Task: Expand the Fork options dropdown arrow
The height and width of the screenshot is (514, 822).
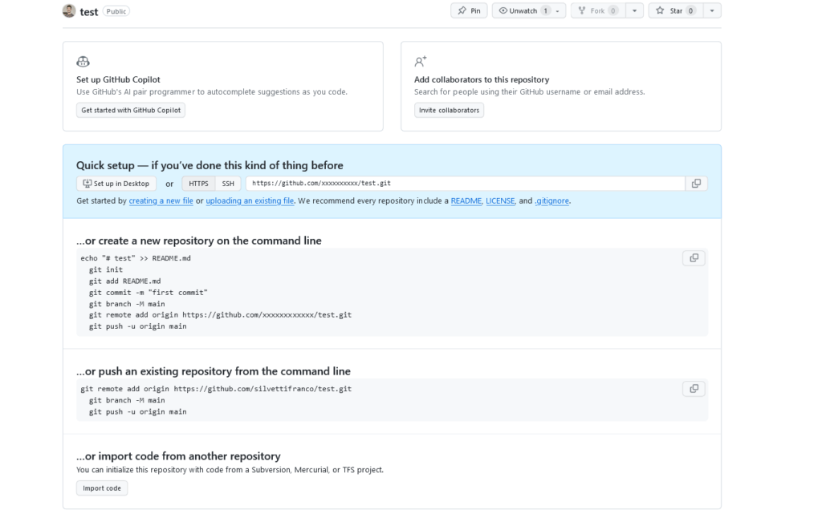Action: [634, 10]
